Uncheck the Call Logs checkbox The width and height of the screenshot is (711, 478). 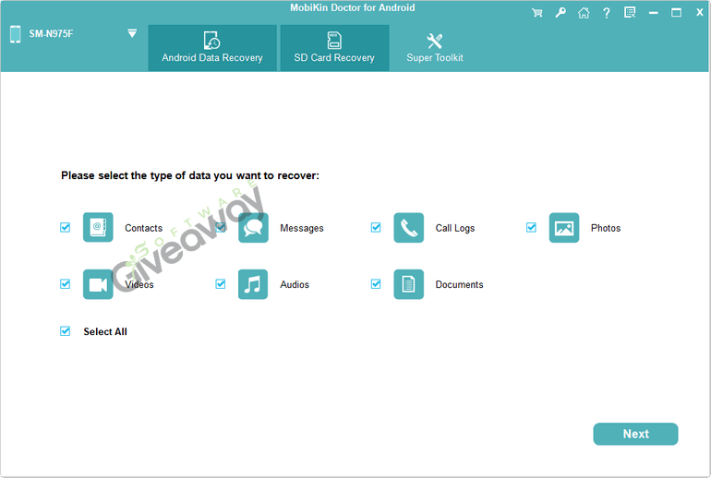376,227
